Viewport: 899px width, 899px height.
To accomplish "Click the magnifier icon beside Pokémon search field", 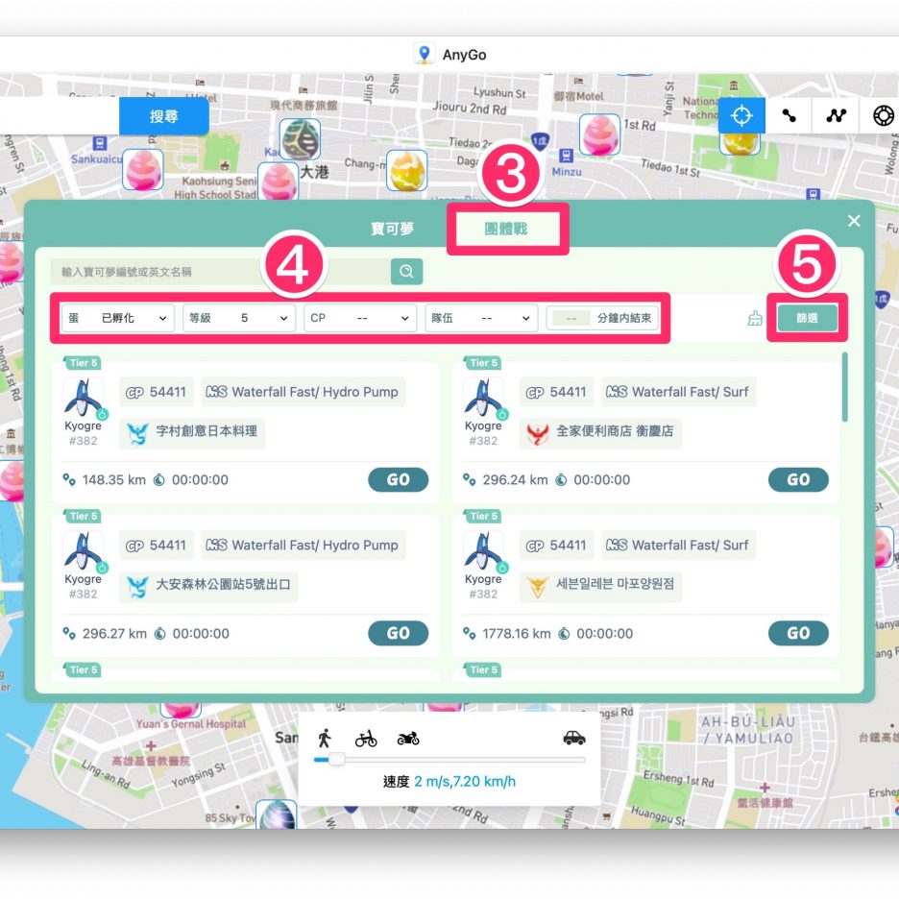I will point(406,272).
